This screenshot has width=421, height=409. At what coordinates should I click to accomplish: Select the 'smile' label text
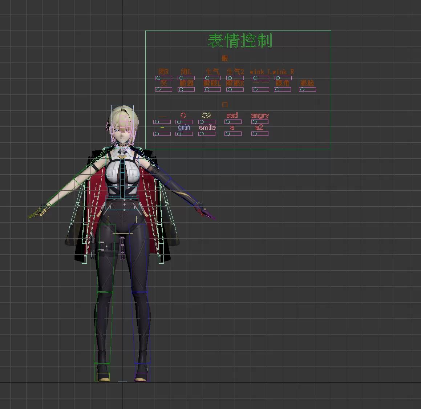(207, 127)
